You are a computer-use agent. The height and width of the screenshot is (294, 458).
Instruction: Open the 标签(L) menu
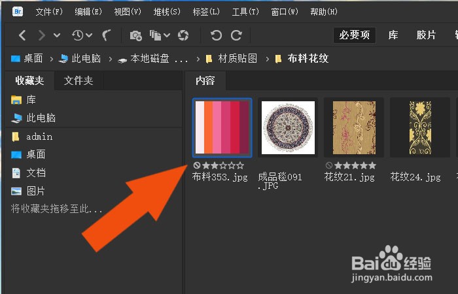click(206, 12)
